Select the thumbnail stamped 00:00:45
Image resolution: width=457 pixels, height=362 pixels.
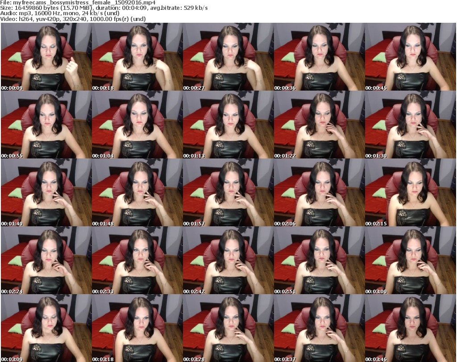[411, 57]
